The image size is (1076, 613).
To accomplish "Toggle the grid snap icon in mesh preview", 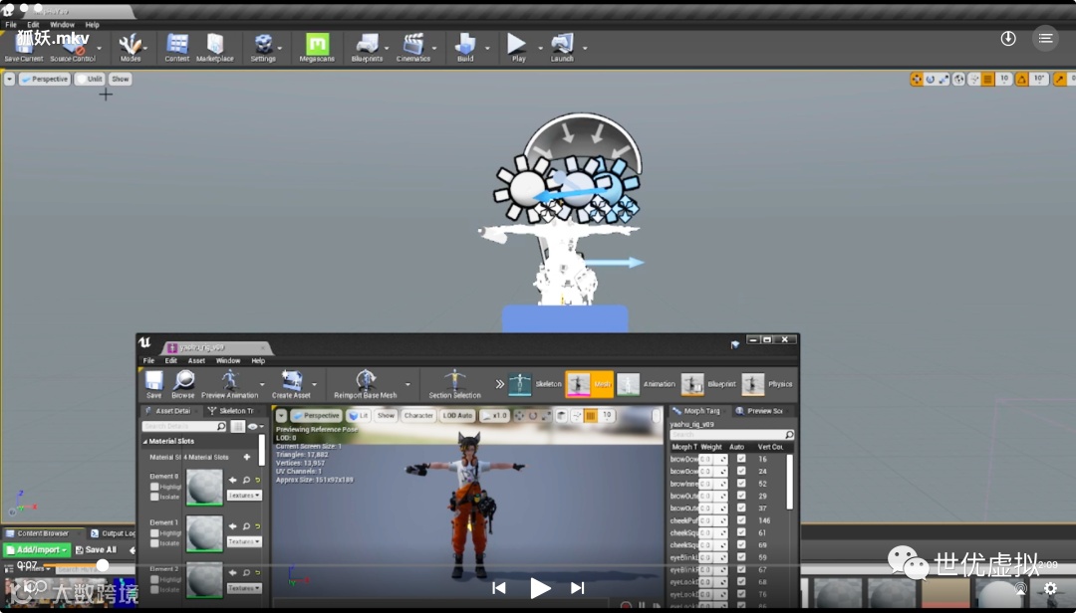I will [590, 416].
